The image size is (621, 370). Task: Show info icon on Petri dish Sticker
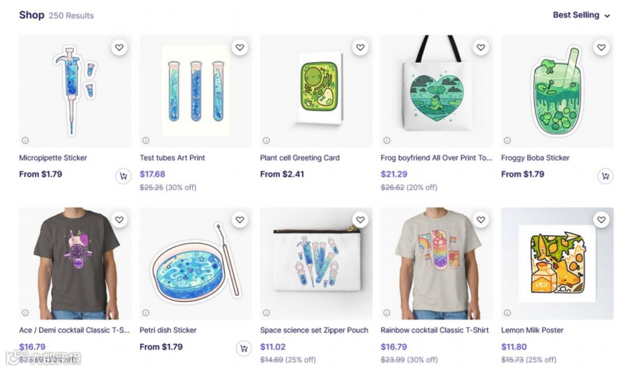point(146,313)
